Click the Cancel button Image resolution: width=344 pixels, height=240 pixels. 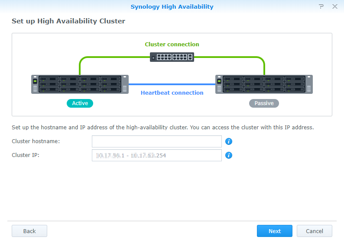315,231
